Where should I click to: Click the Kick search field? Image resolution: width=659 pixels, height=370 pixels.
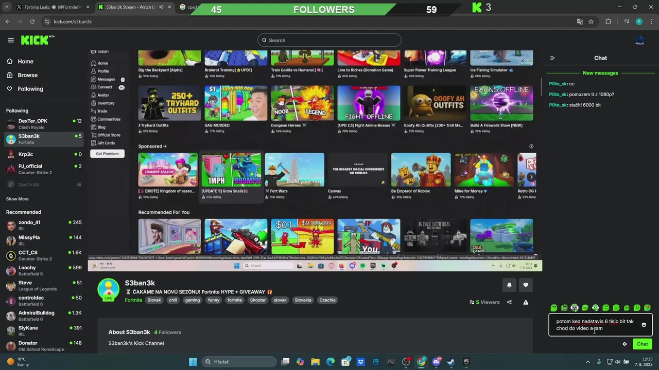click(x=329, y=40)
